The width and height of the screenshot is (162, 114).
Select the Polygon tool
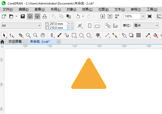[89, 35]
